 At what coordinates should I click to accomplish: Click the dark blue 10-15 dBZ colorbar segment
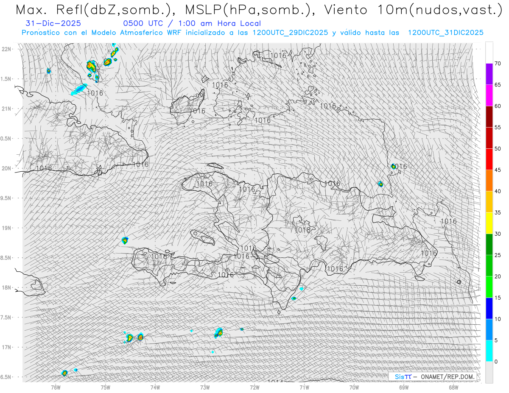click(x=489, y=308)
